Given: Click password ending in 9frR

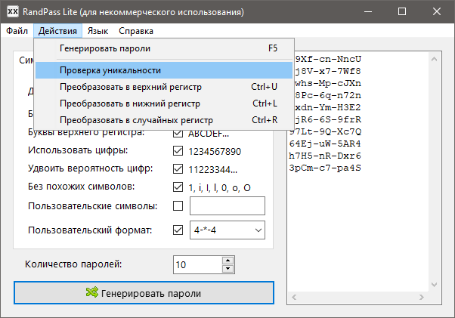Looking at the screenshot, I should [x=328, y=119].
